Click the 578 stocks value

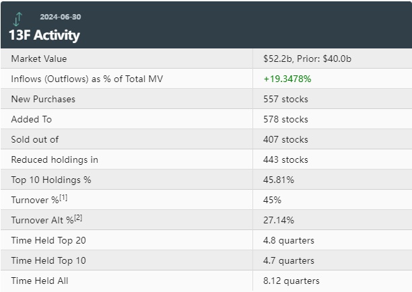285,119
